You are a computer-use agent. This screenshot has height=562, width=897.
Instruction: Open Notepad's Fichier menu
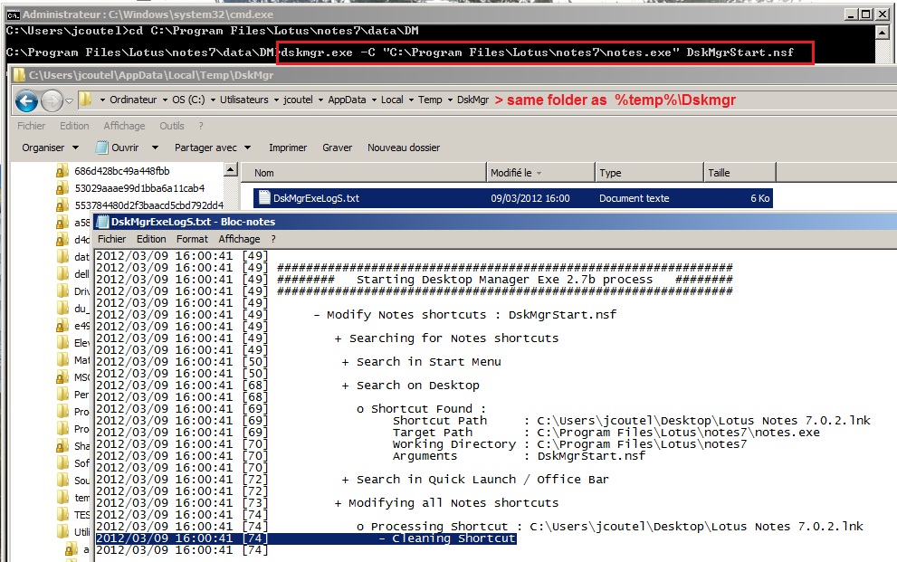111,239
